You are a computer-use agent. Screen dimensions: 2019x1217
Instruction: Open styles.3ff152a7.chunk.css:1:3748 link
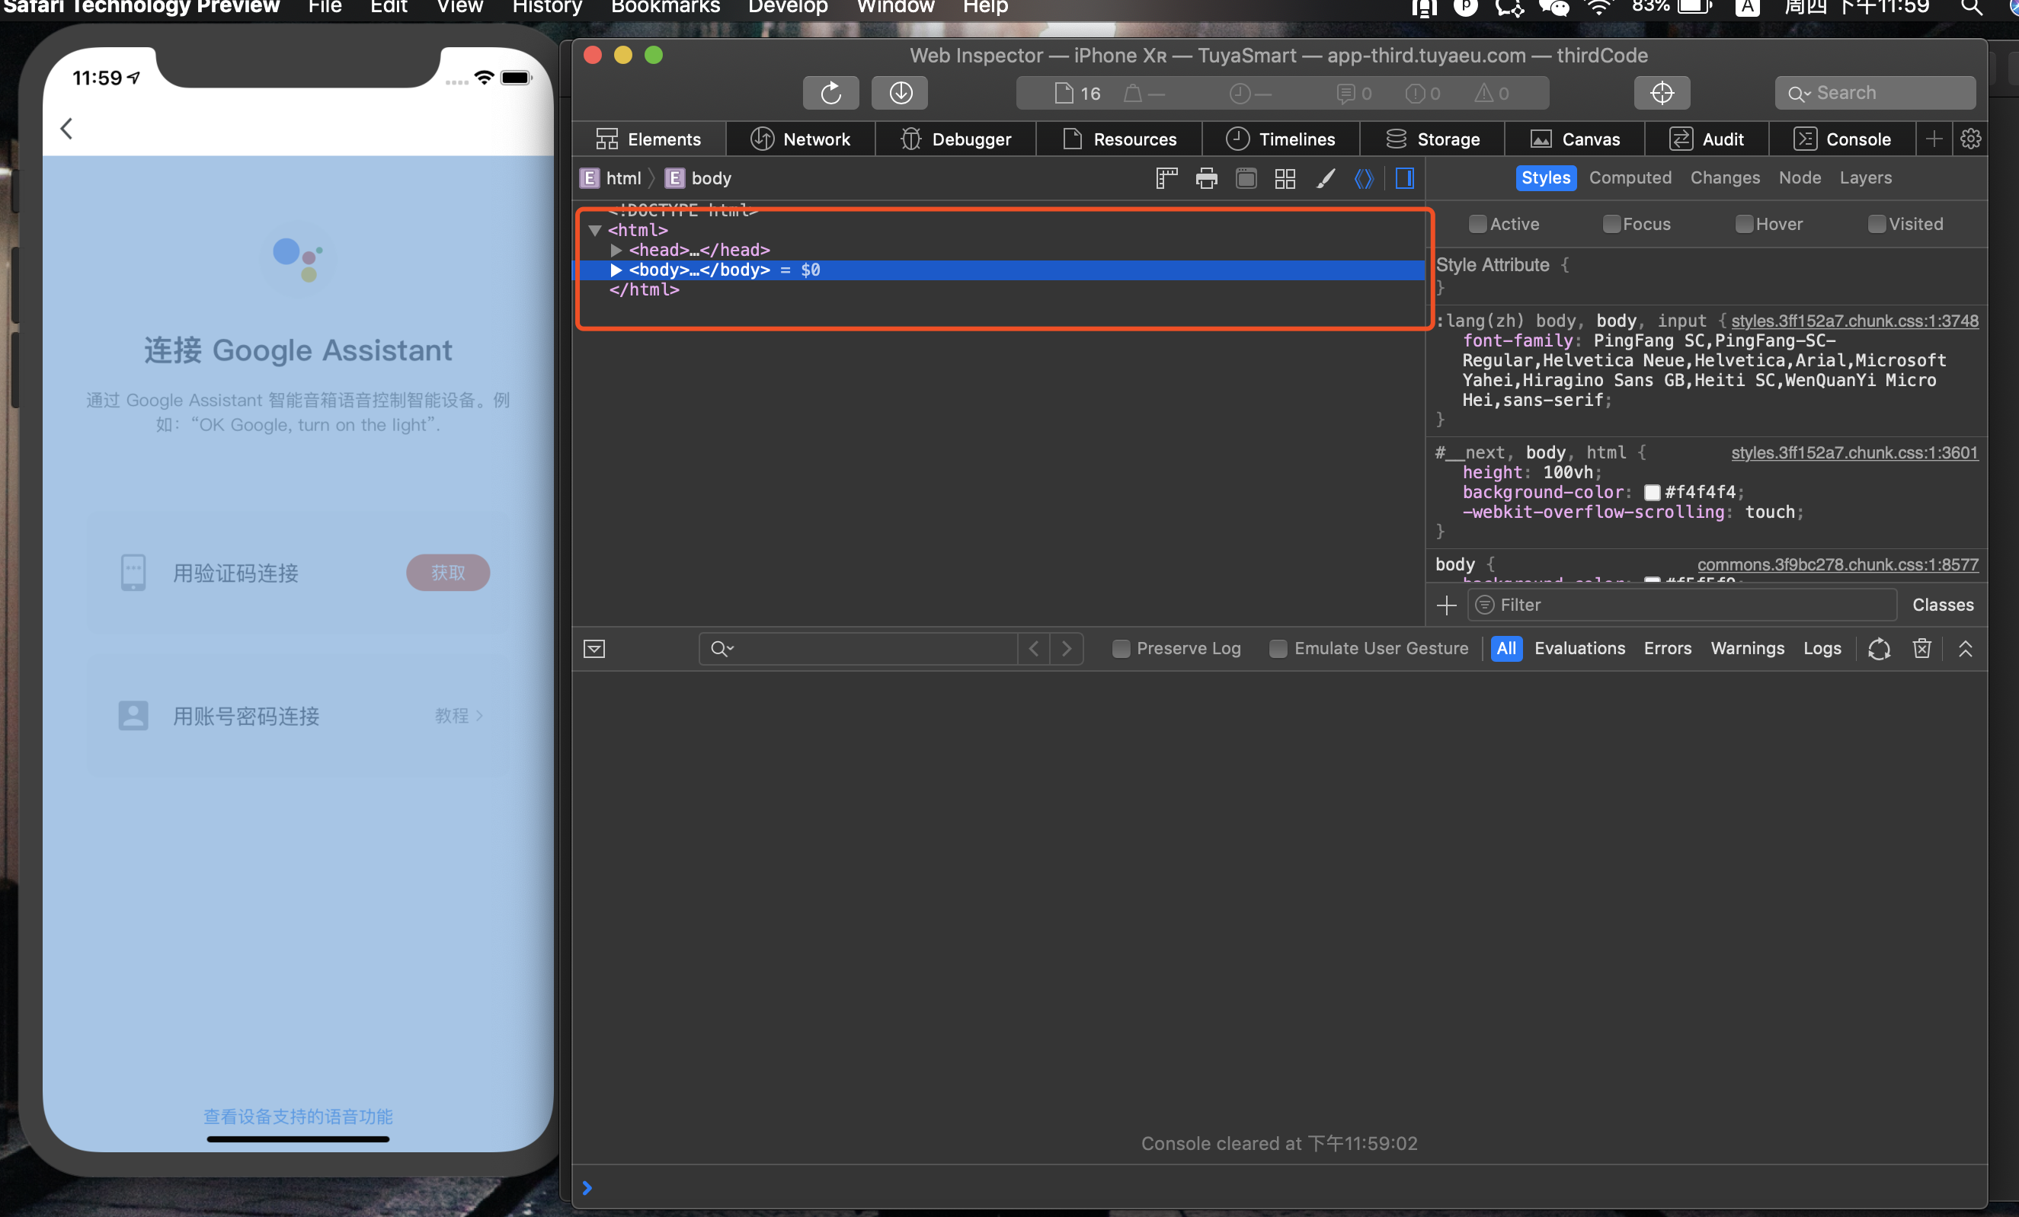(x=1854, y=321)
